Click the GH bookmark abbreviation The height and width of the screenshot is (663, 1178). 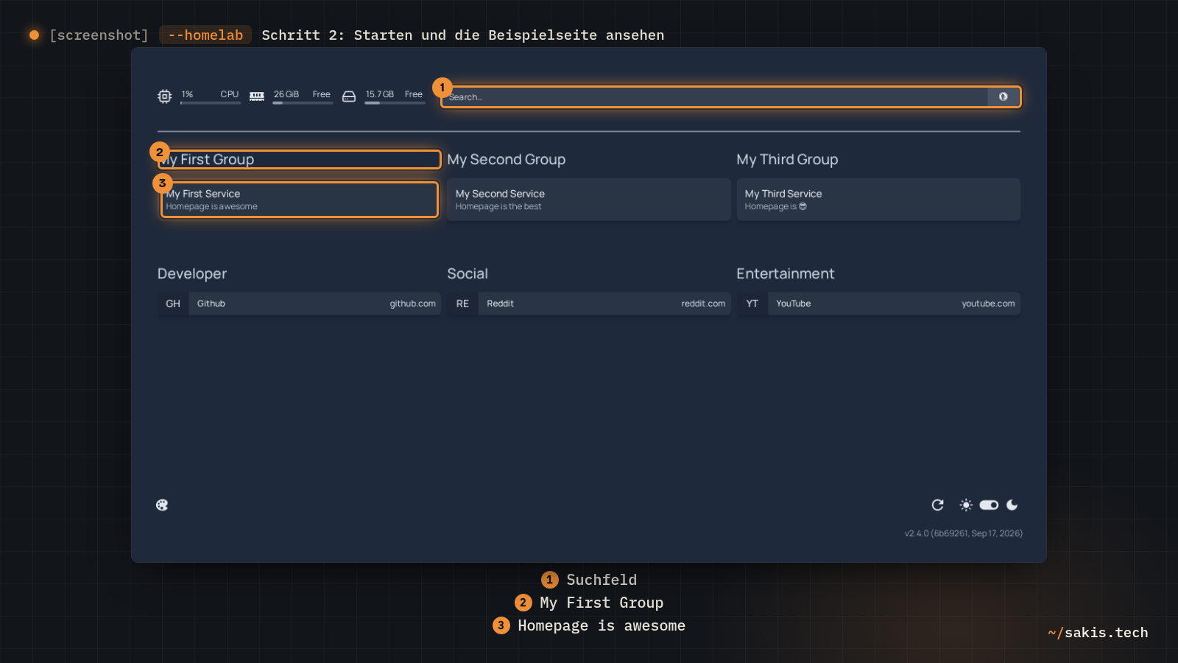click(x=173, y=304)
